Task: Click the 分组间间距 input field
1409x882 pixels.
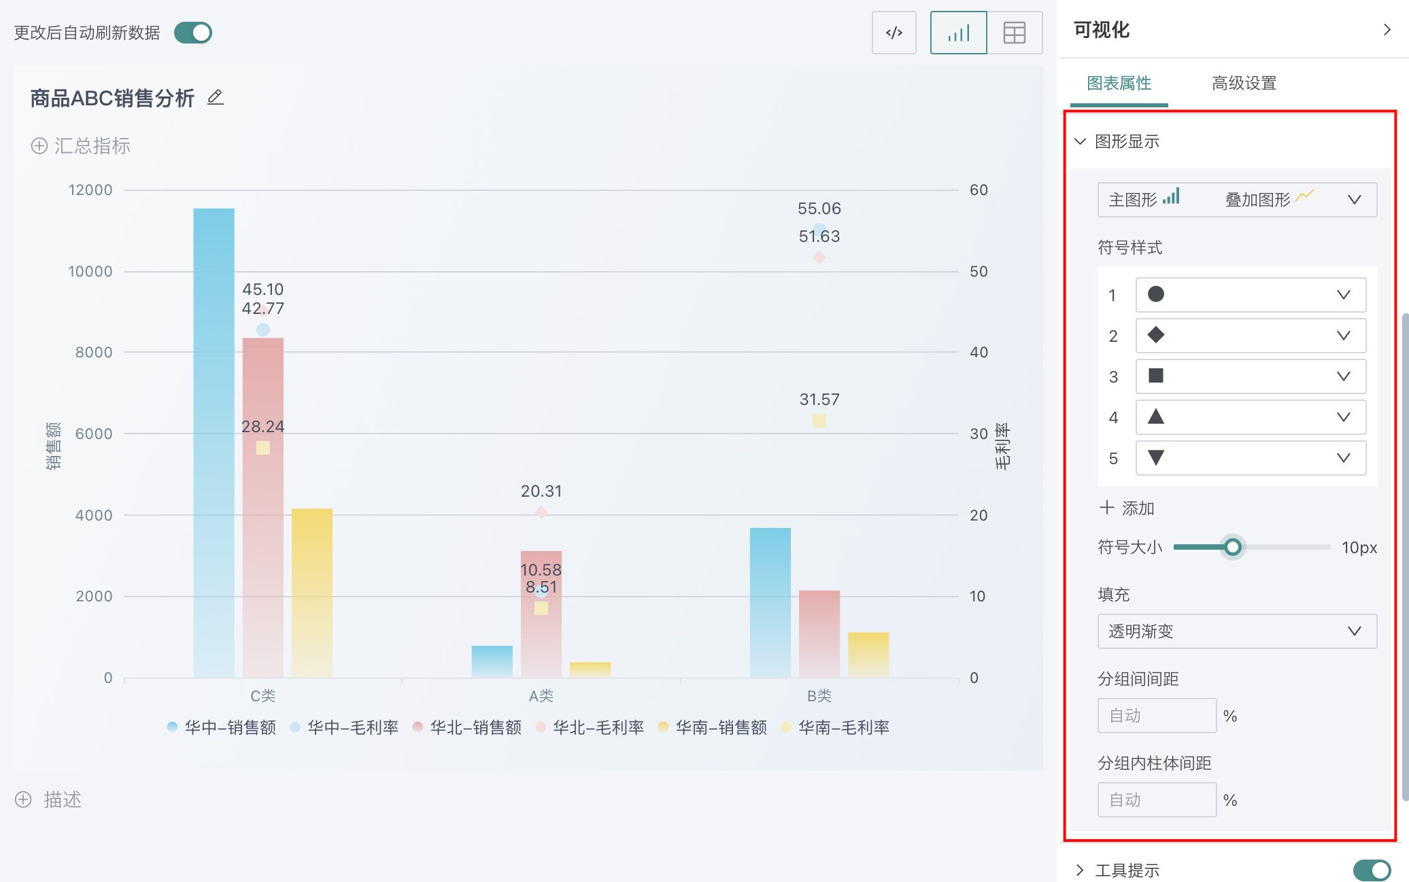Action: (x=1156, y=716)
